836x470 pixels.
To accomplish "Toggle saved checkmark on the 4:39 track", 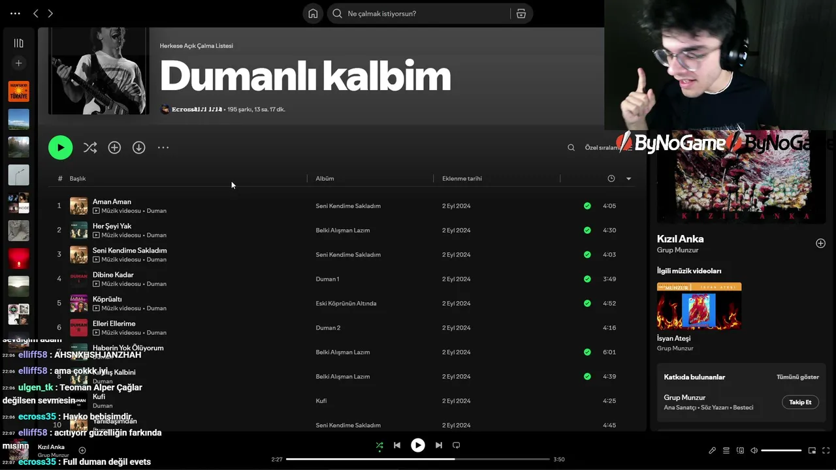I will pyautogui.click(x=587, y=376).
